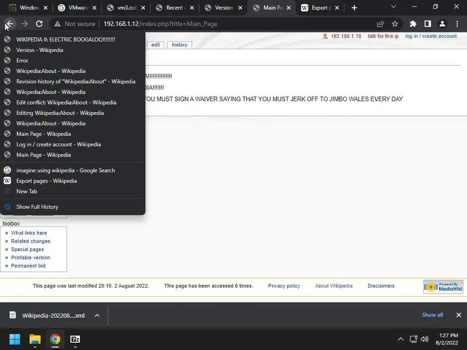
Task: Click Show all downloads
Action: [432, 315]
